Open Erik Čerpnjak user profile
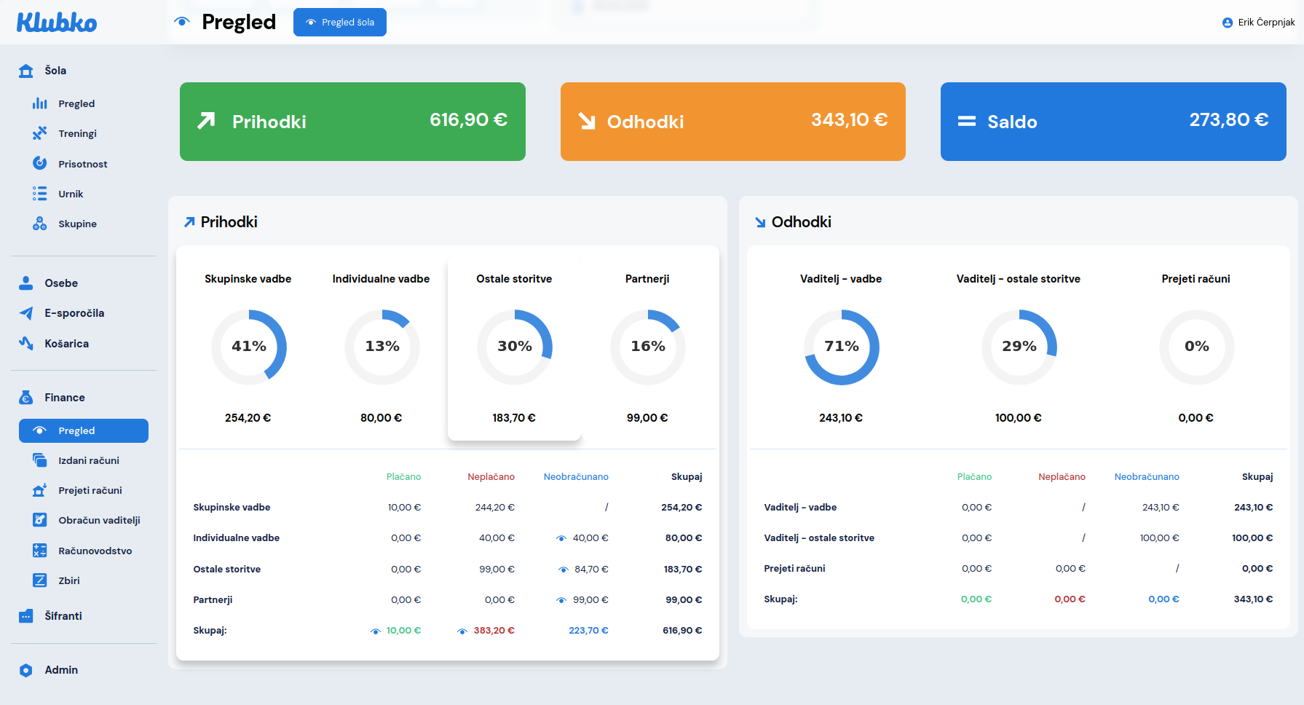Image resolution: width=1304 pixels, height=705 pixels. (x=1259, y=23)
